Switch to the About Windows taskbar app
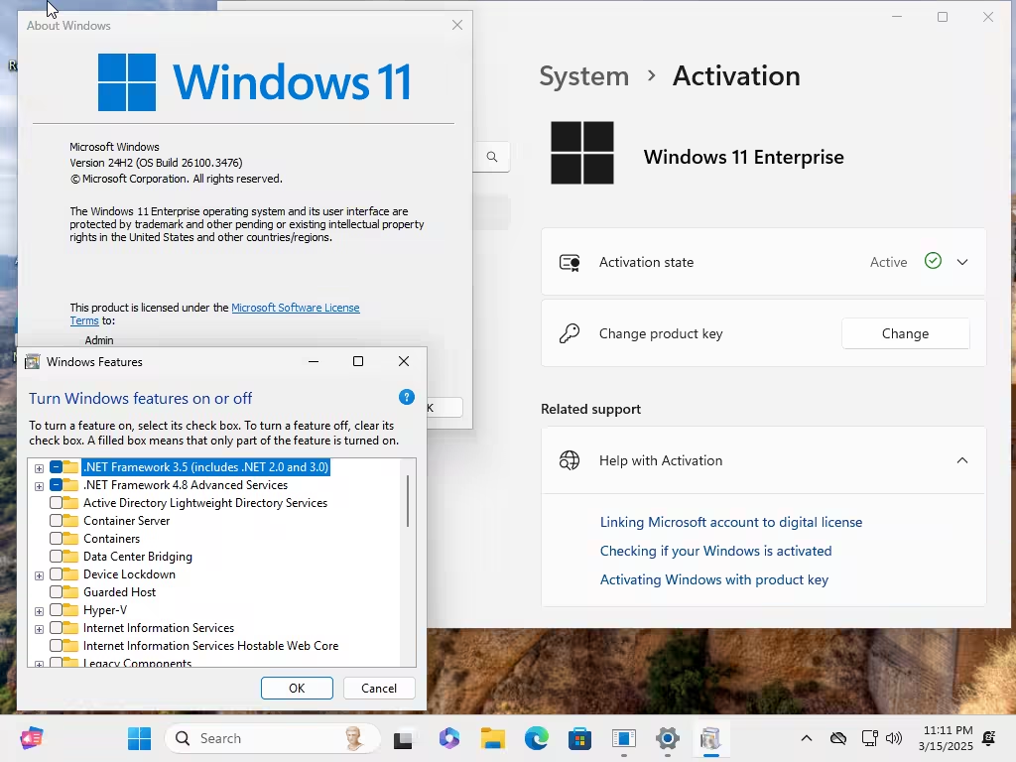 click(624, 738)
